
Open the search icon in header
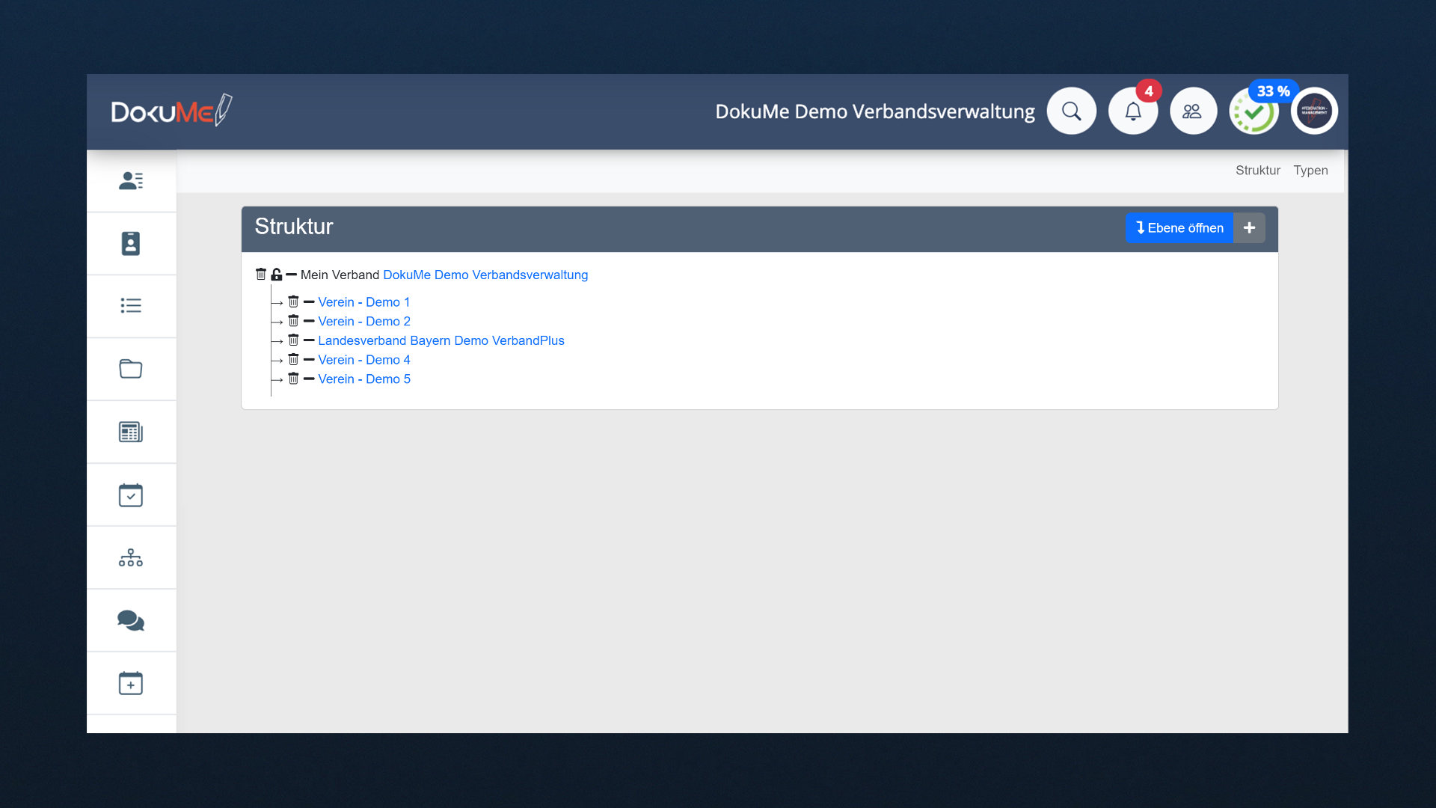(1071, 111)
